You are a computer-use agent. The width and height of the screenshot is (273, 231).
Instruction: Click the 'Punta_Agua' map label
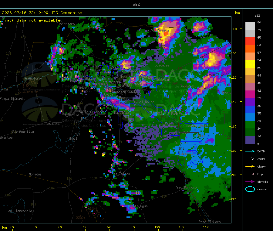point(138,206)
